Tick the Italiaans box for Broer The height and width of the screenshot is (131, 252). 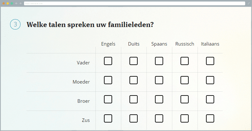point(210,99)
